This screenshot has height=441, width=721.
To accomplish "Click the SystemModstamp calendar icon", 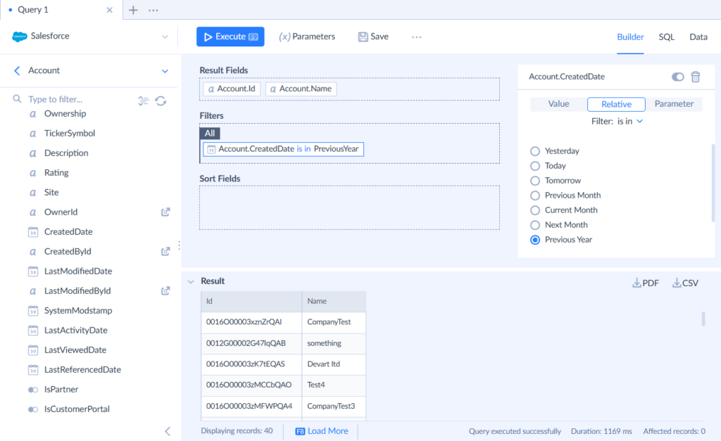I will click(33, 311).
